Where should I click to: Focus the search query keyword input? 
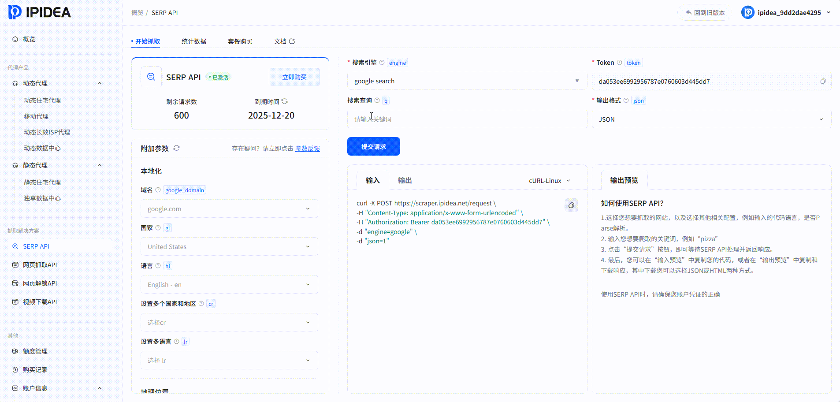click(x=467, y=119)
